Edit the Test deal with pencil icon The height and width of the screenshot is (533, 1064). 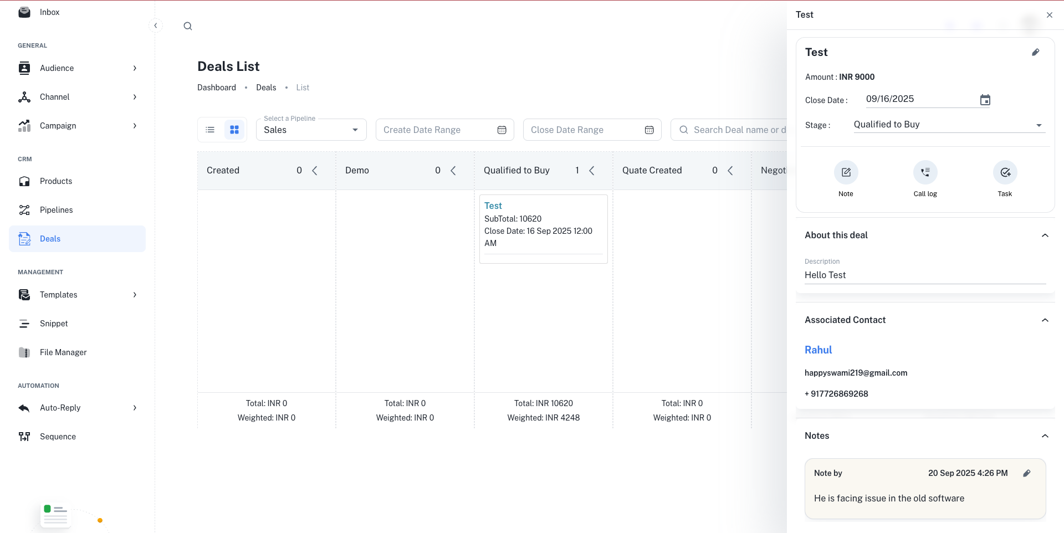coord(1035,52)
